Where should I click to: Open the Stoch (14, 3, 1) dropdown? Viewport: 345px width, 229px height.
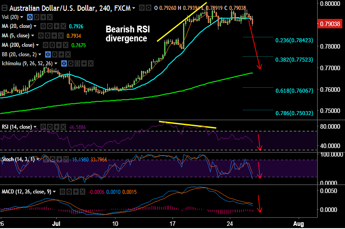coord(38,159)
